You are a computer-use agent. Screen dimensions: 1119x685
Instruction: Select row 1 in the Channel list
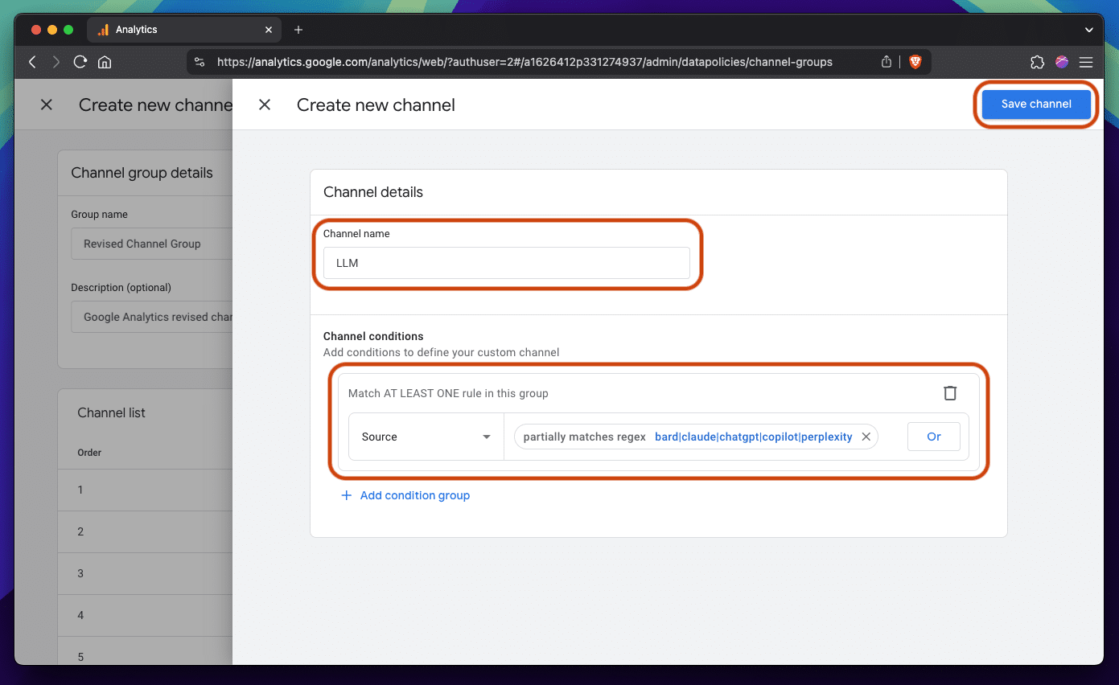tap(145, 490)
